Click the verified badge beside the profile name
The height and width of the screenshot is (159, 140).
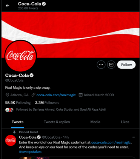(32, 75)
